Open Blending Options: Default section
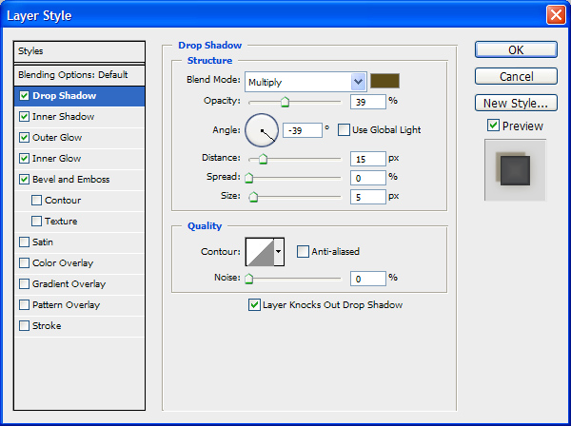 pos(72,74)
